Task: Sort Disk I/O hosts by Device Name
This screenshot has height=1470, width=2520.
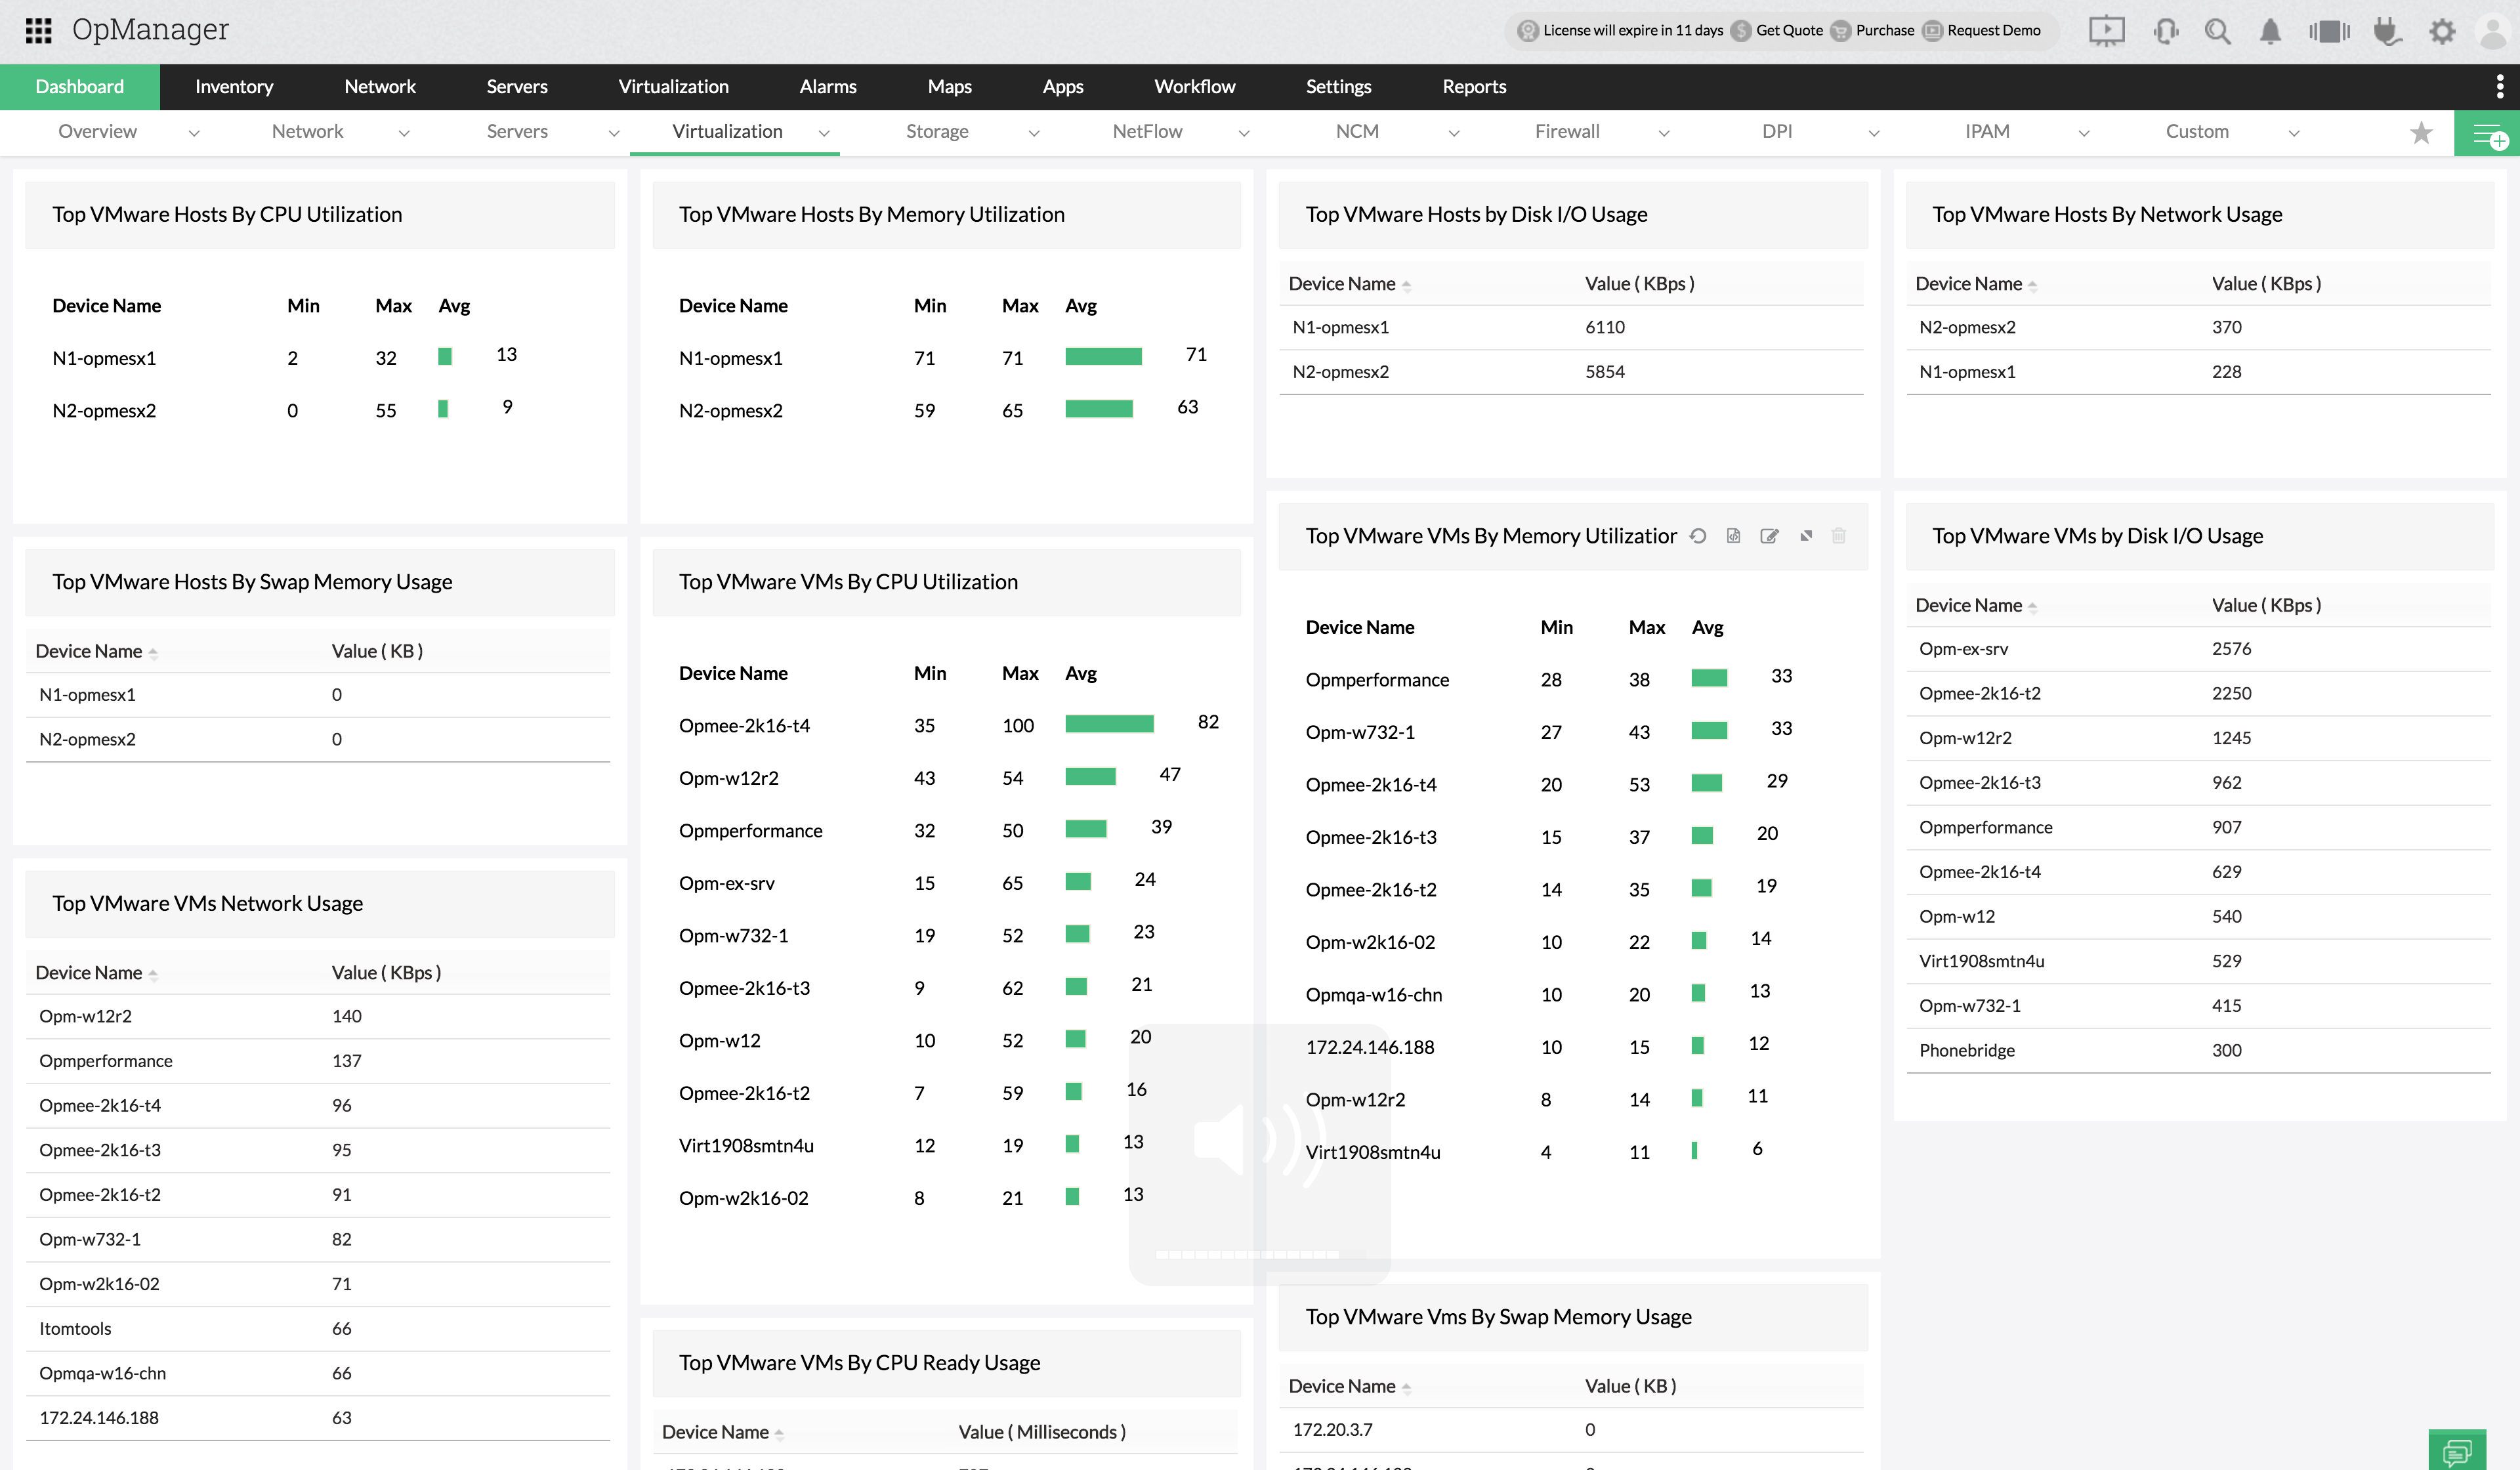Action: (1342, 284)
